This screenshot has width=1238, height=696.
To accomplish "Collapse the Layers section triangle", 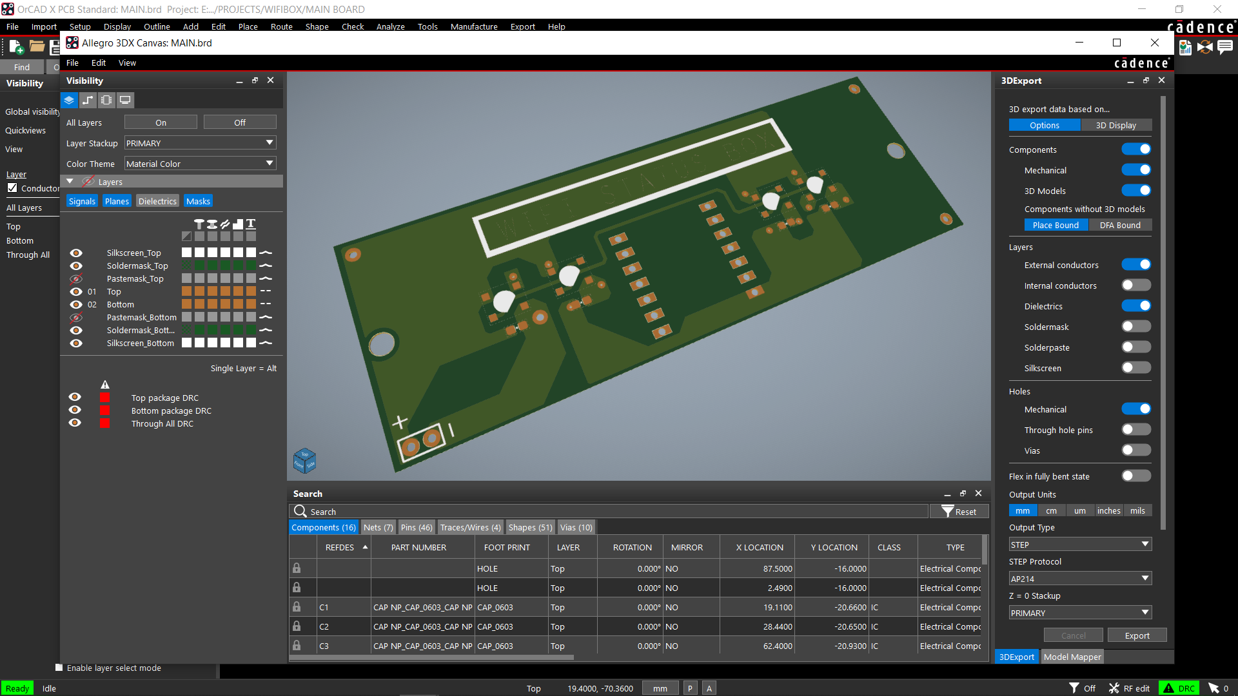I will [x=70, y=182].
